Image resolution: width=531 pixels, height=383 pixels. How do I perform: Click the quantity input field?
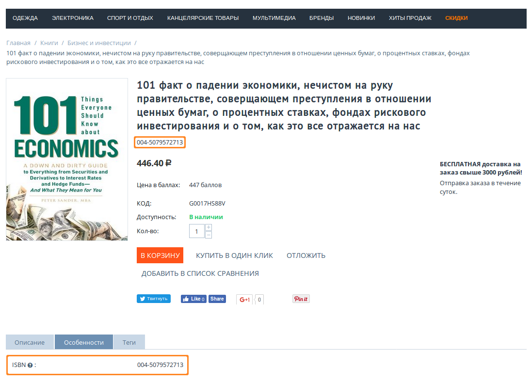196,231
